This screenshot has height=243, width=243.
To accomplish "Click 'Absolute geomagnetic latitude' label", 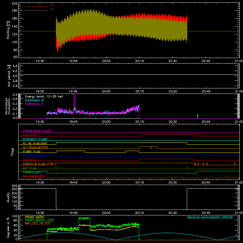I will coord(210,217).
